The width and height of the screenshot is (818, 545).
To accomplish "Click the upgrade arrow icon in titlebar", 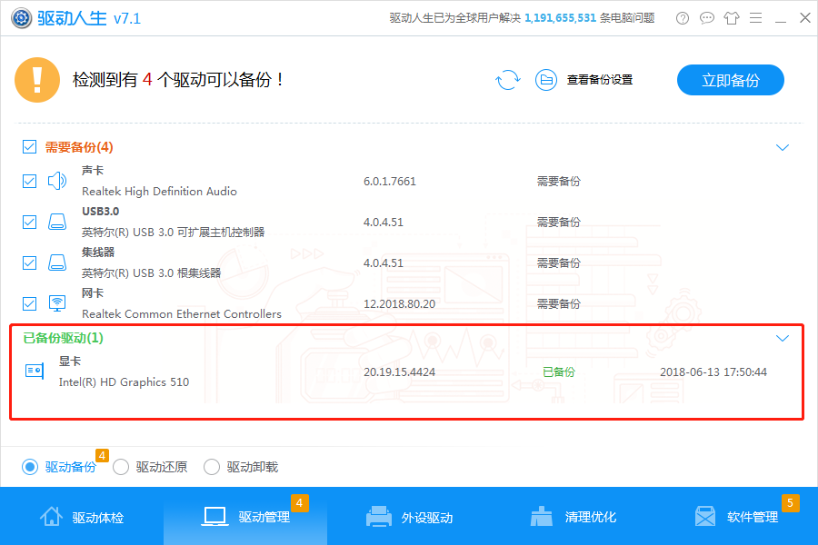I will 731,17.
